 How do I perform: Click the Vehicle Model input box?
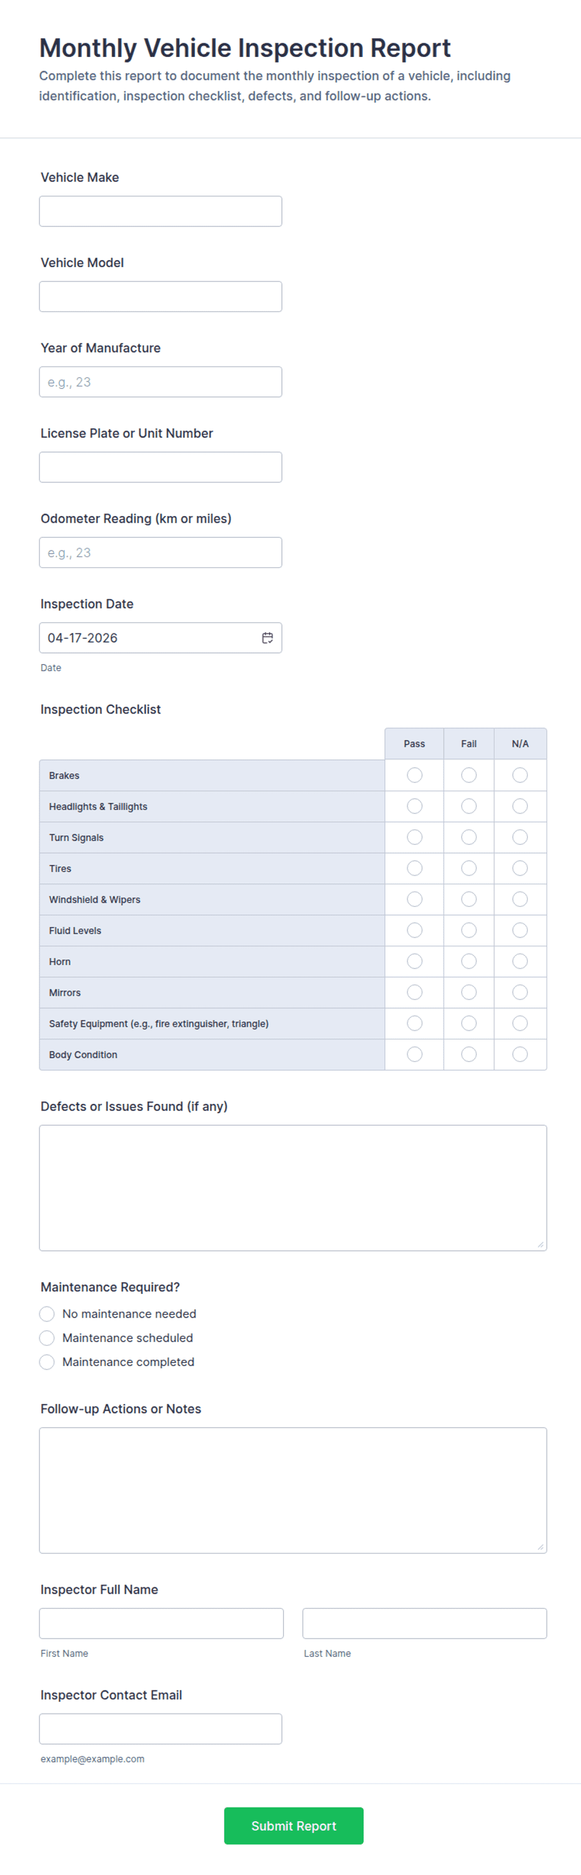pyautogui.click(x=161, y=296)
